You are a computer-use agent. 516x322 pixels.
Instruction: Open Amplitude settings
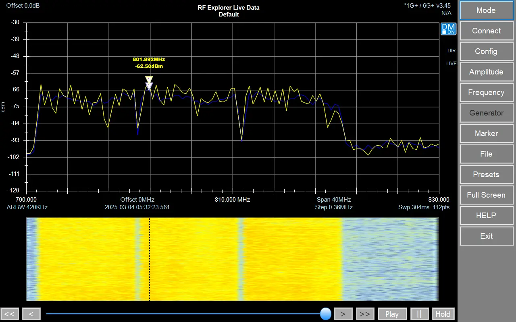pyautogui.click(x=486, y=72)
